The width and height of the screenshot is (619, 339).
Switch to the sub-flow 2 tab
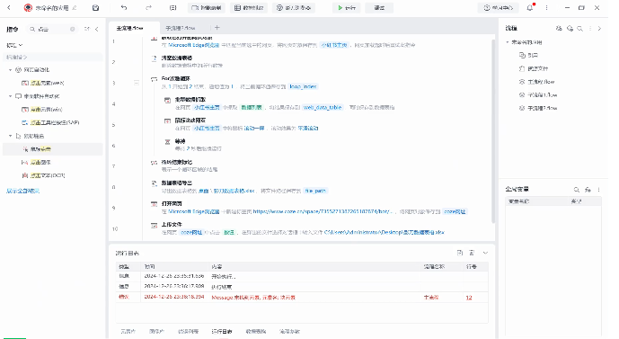tap(180, 28)
